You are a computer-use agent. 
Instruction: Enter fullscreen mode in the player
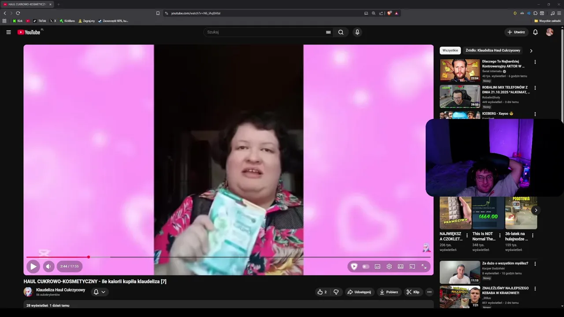(x=424, y=266)
